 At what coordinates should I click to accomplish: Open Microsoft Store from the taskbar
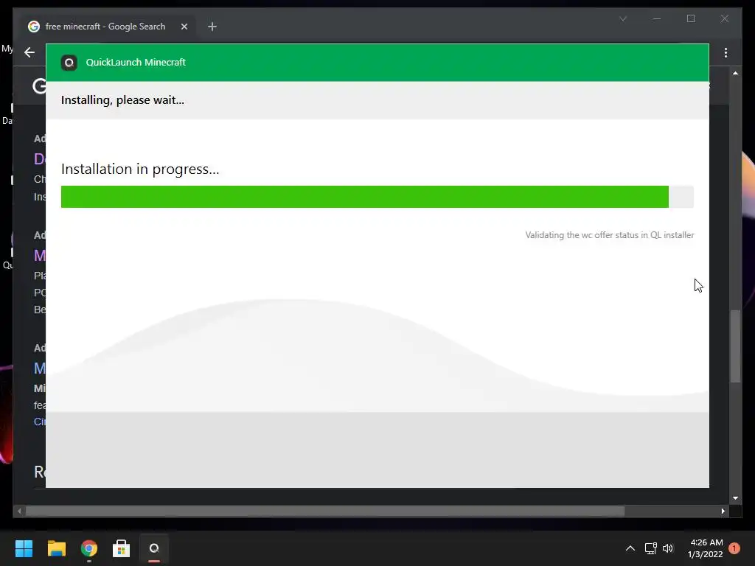pos(122,548)
